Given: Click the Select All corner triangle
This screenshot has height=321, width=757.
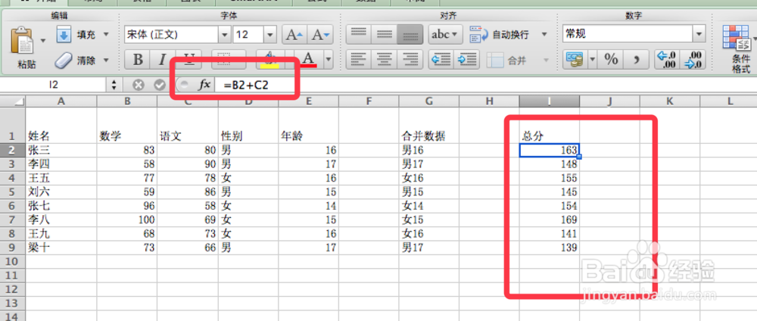Looking at the screenshot, I should click(x=13, y=101).
